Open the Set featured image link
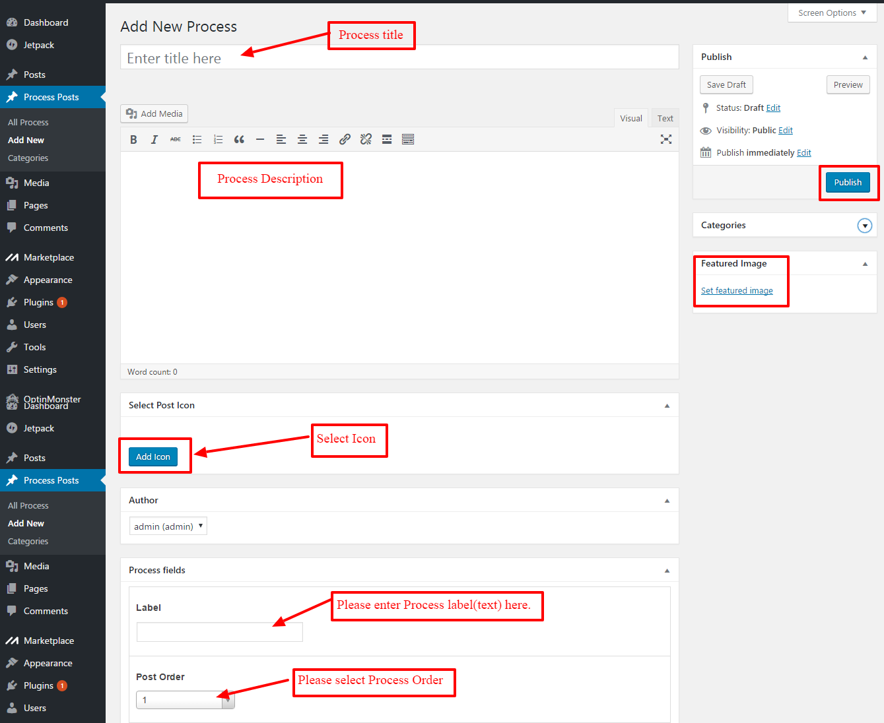884x723 pixels. pos(737,291)
